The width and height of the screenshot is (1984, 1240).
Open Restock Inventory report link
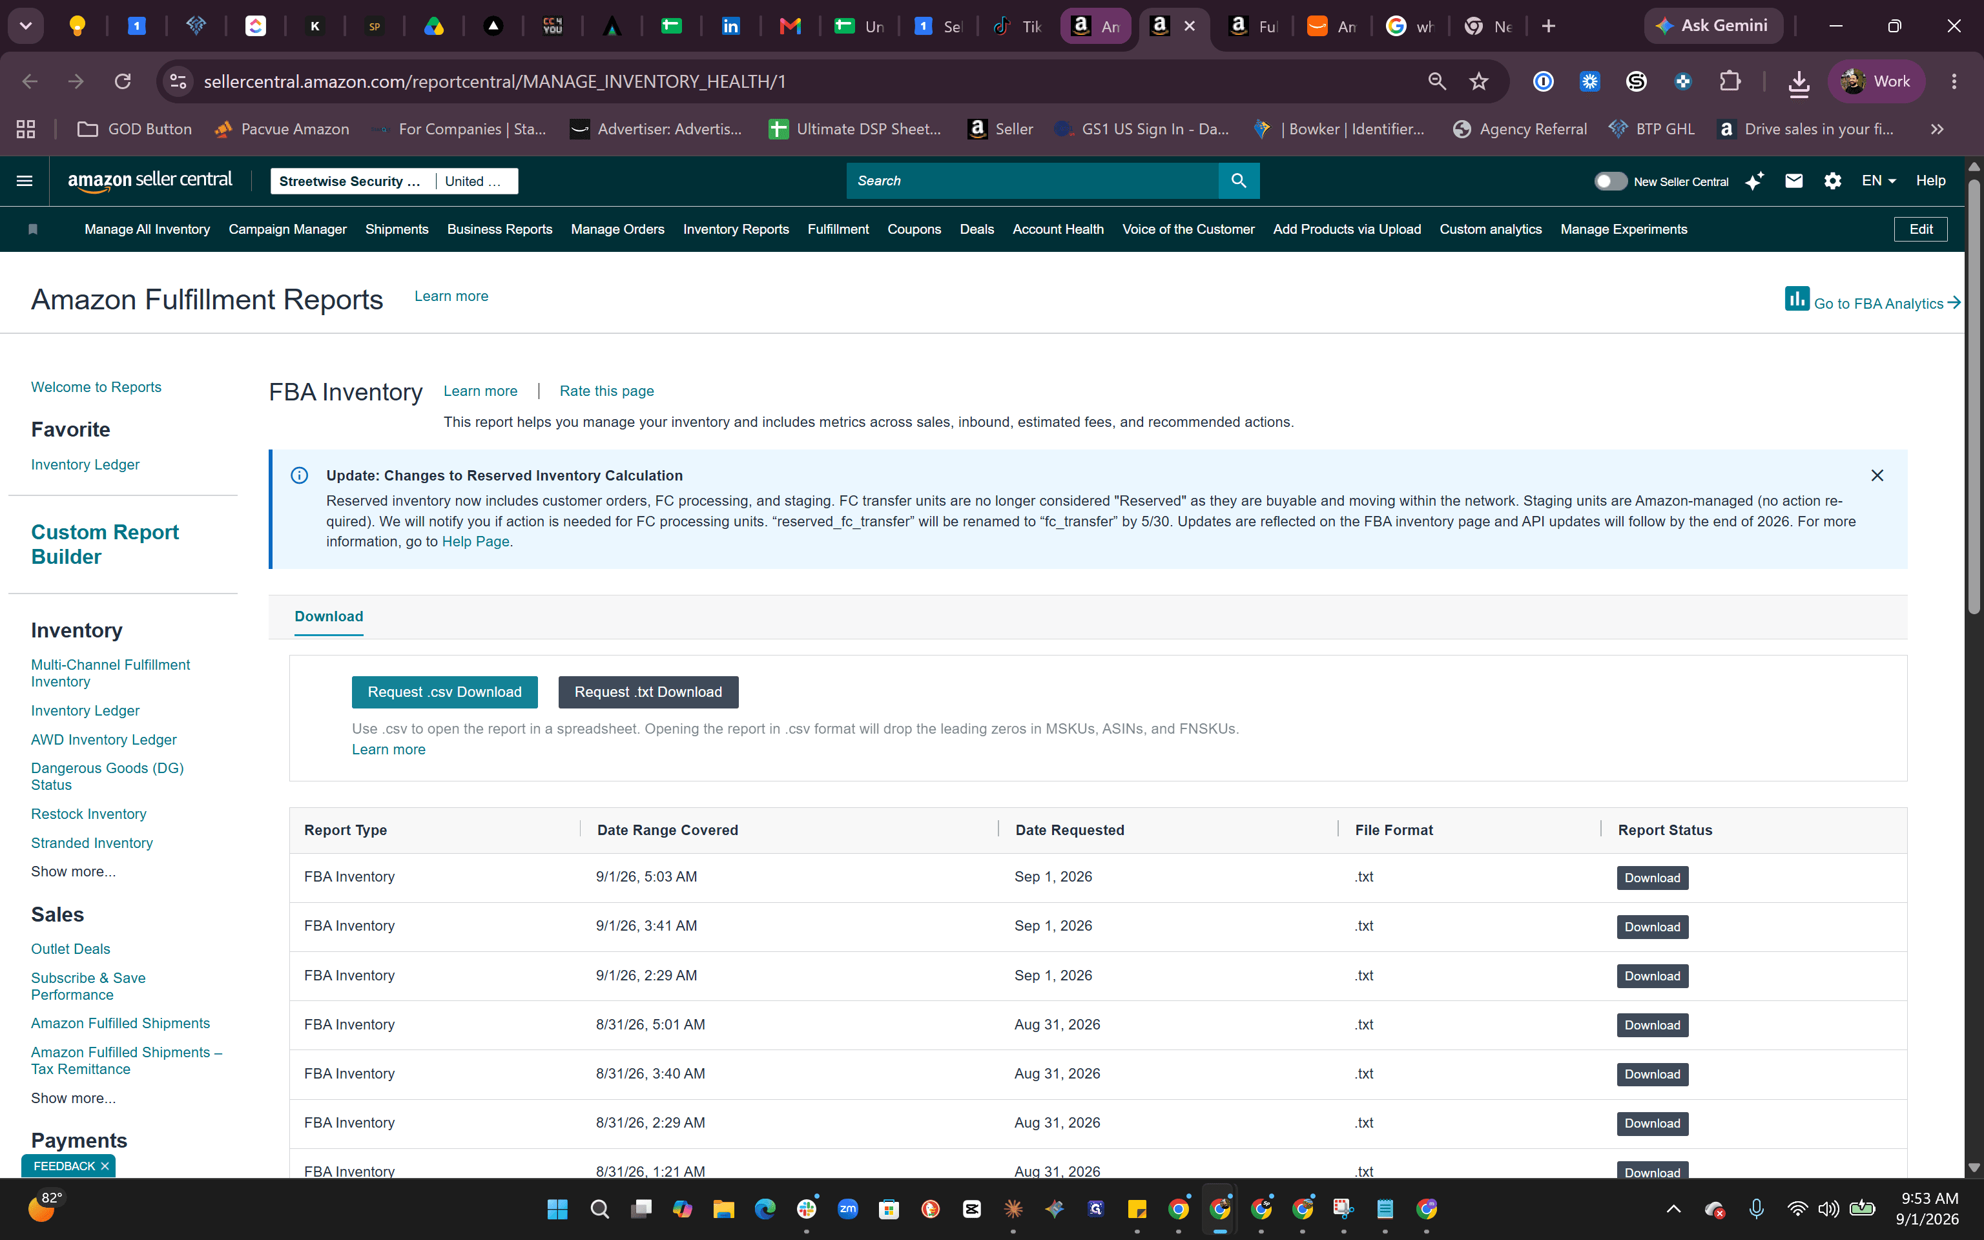(88, 814)
